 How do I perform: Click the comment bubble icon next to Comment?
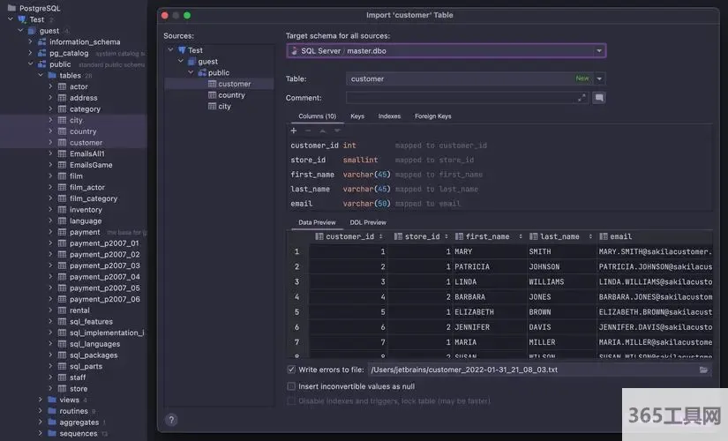599,98
